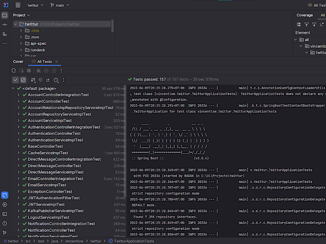Select AccountControllerTest result
Viewport: 326px width, 244px height.
tap(48, 101)
